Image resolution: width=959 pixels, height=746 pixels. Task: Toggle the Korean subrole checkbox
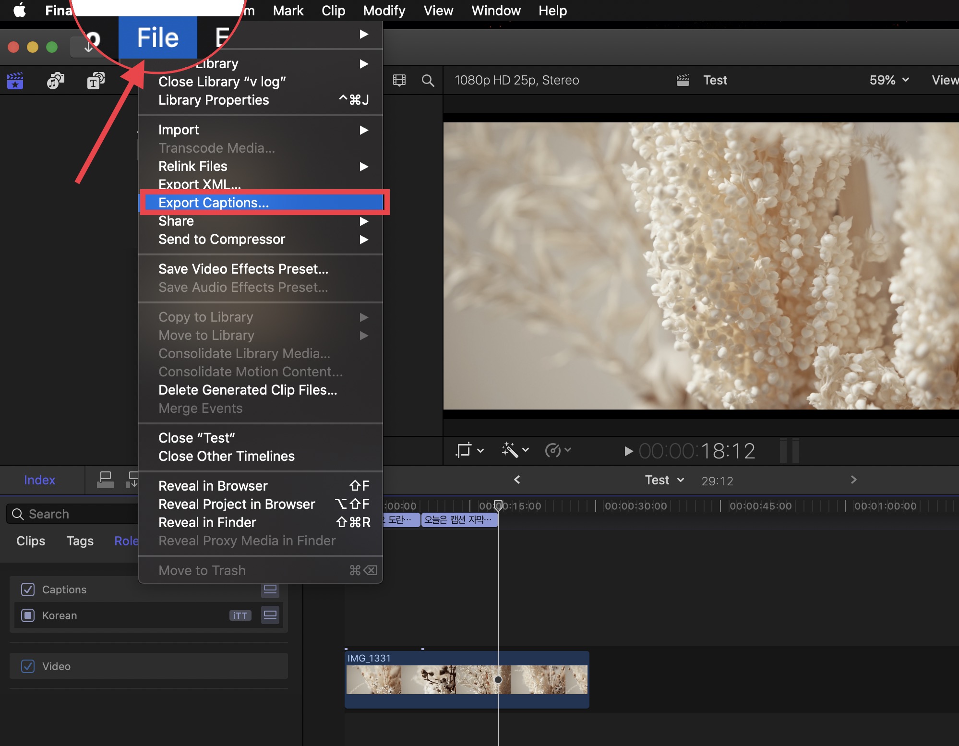28,615
